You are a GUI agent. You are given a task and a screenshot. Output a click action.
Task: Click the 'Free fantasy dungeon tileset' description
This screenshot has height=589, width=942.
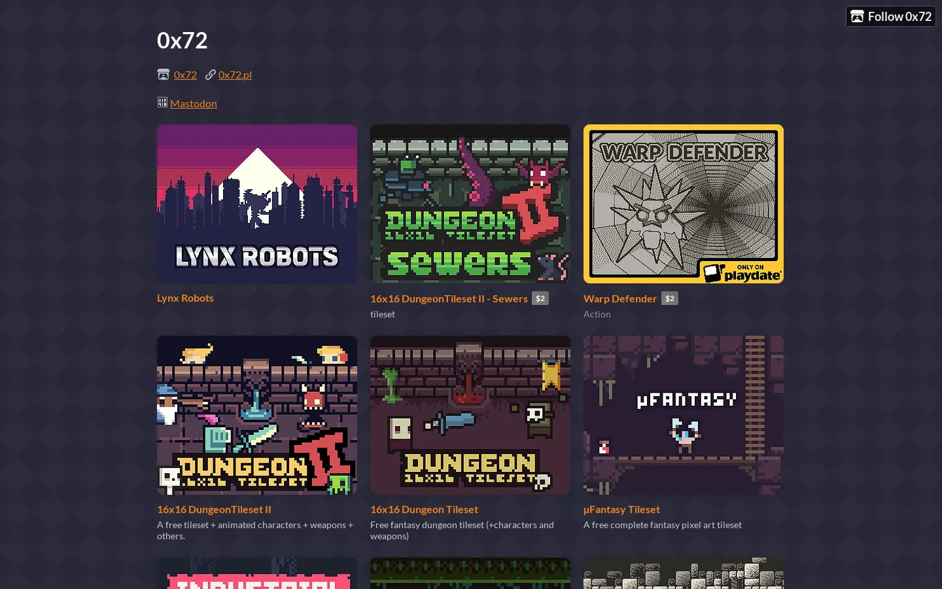pyautogui.click(x=462, y=530)
